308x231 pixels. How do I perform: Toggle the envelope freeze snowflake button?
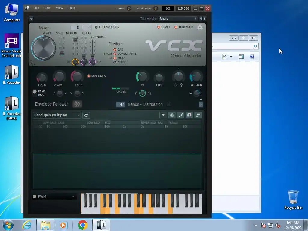click(172, 115)
